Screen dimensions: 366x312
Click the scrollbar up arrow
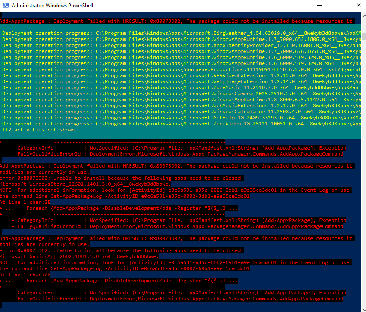pos(364,16)
